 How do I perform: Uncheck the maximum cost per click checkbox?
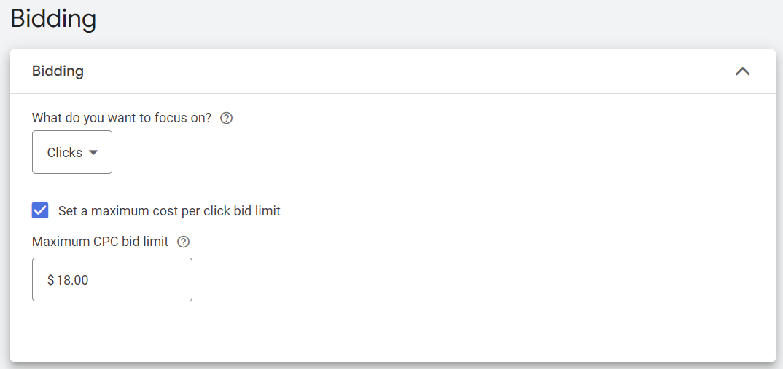41,211
